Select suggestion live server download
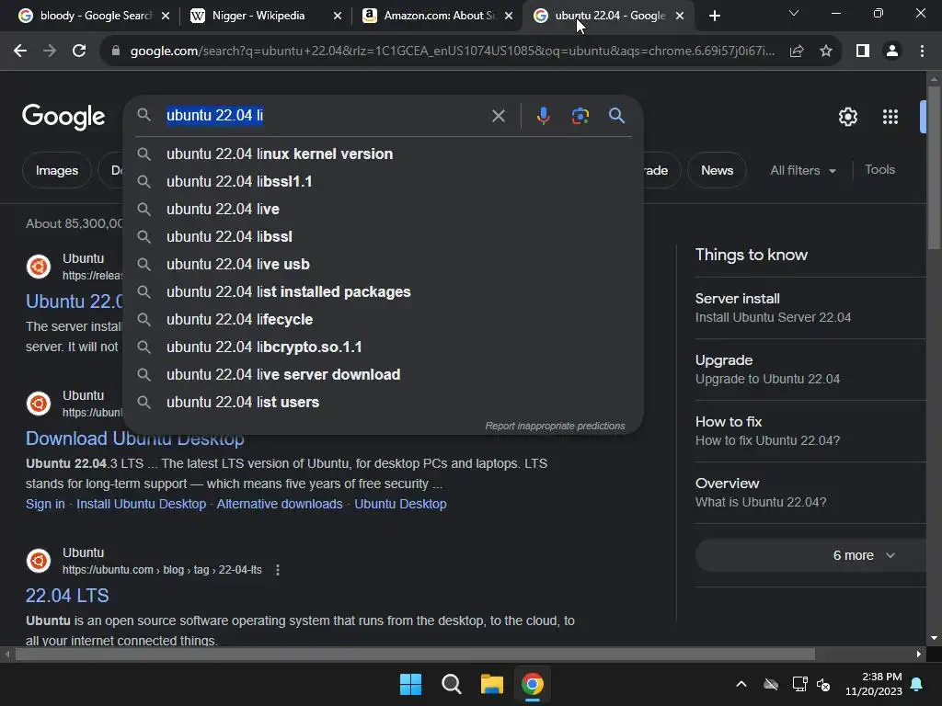This screenshot has height=706, width=942. [383, 375]
